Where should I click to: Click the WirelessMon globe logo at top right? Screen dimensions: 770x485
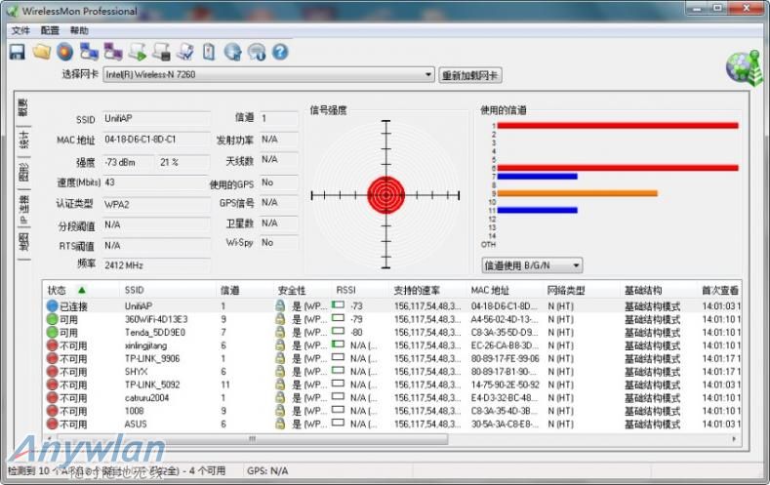coord(745,67)
